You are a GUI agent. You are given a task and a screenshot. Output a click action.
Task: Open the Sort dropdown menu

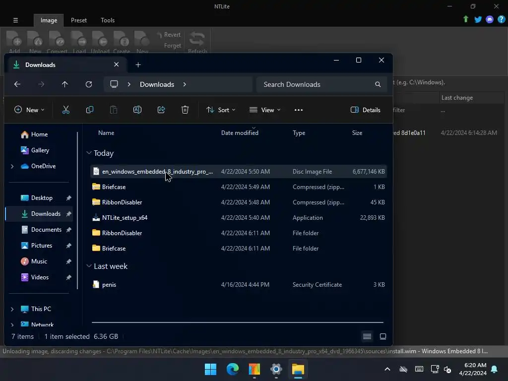pos(221,110)
